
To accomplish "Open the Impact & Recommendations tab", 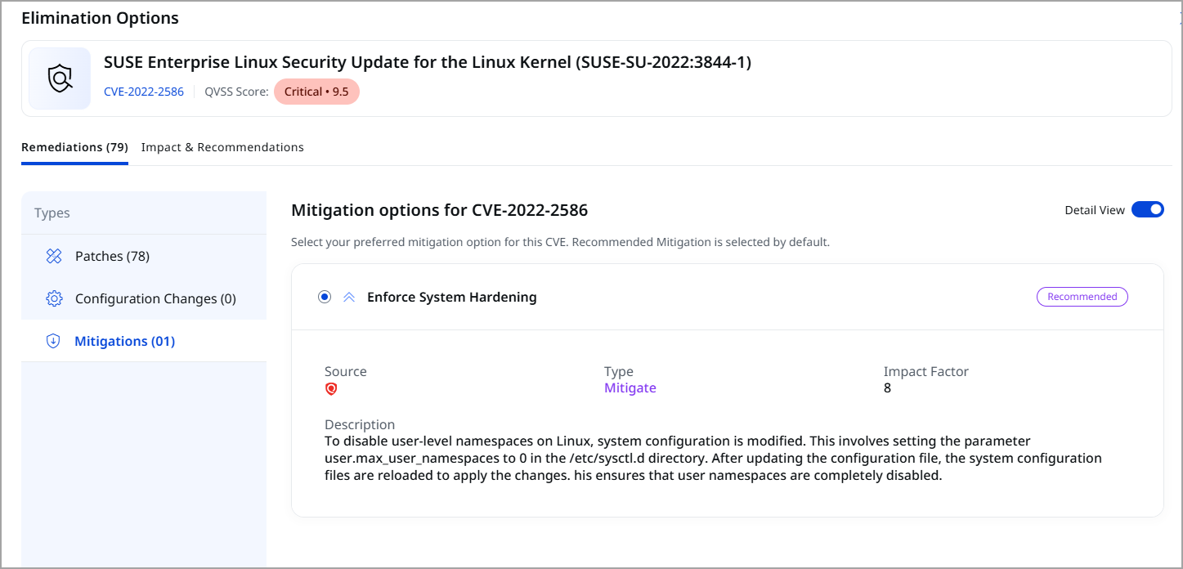I will click(x=222, y=147).
